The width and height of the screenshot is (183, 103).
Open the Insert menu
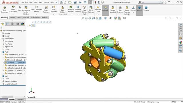(35, 2)
